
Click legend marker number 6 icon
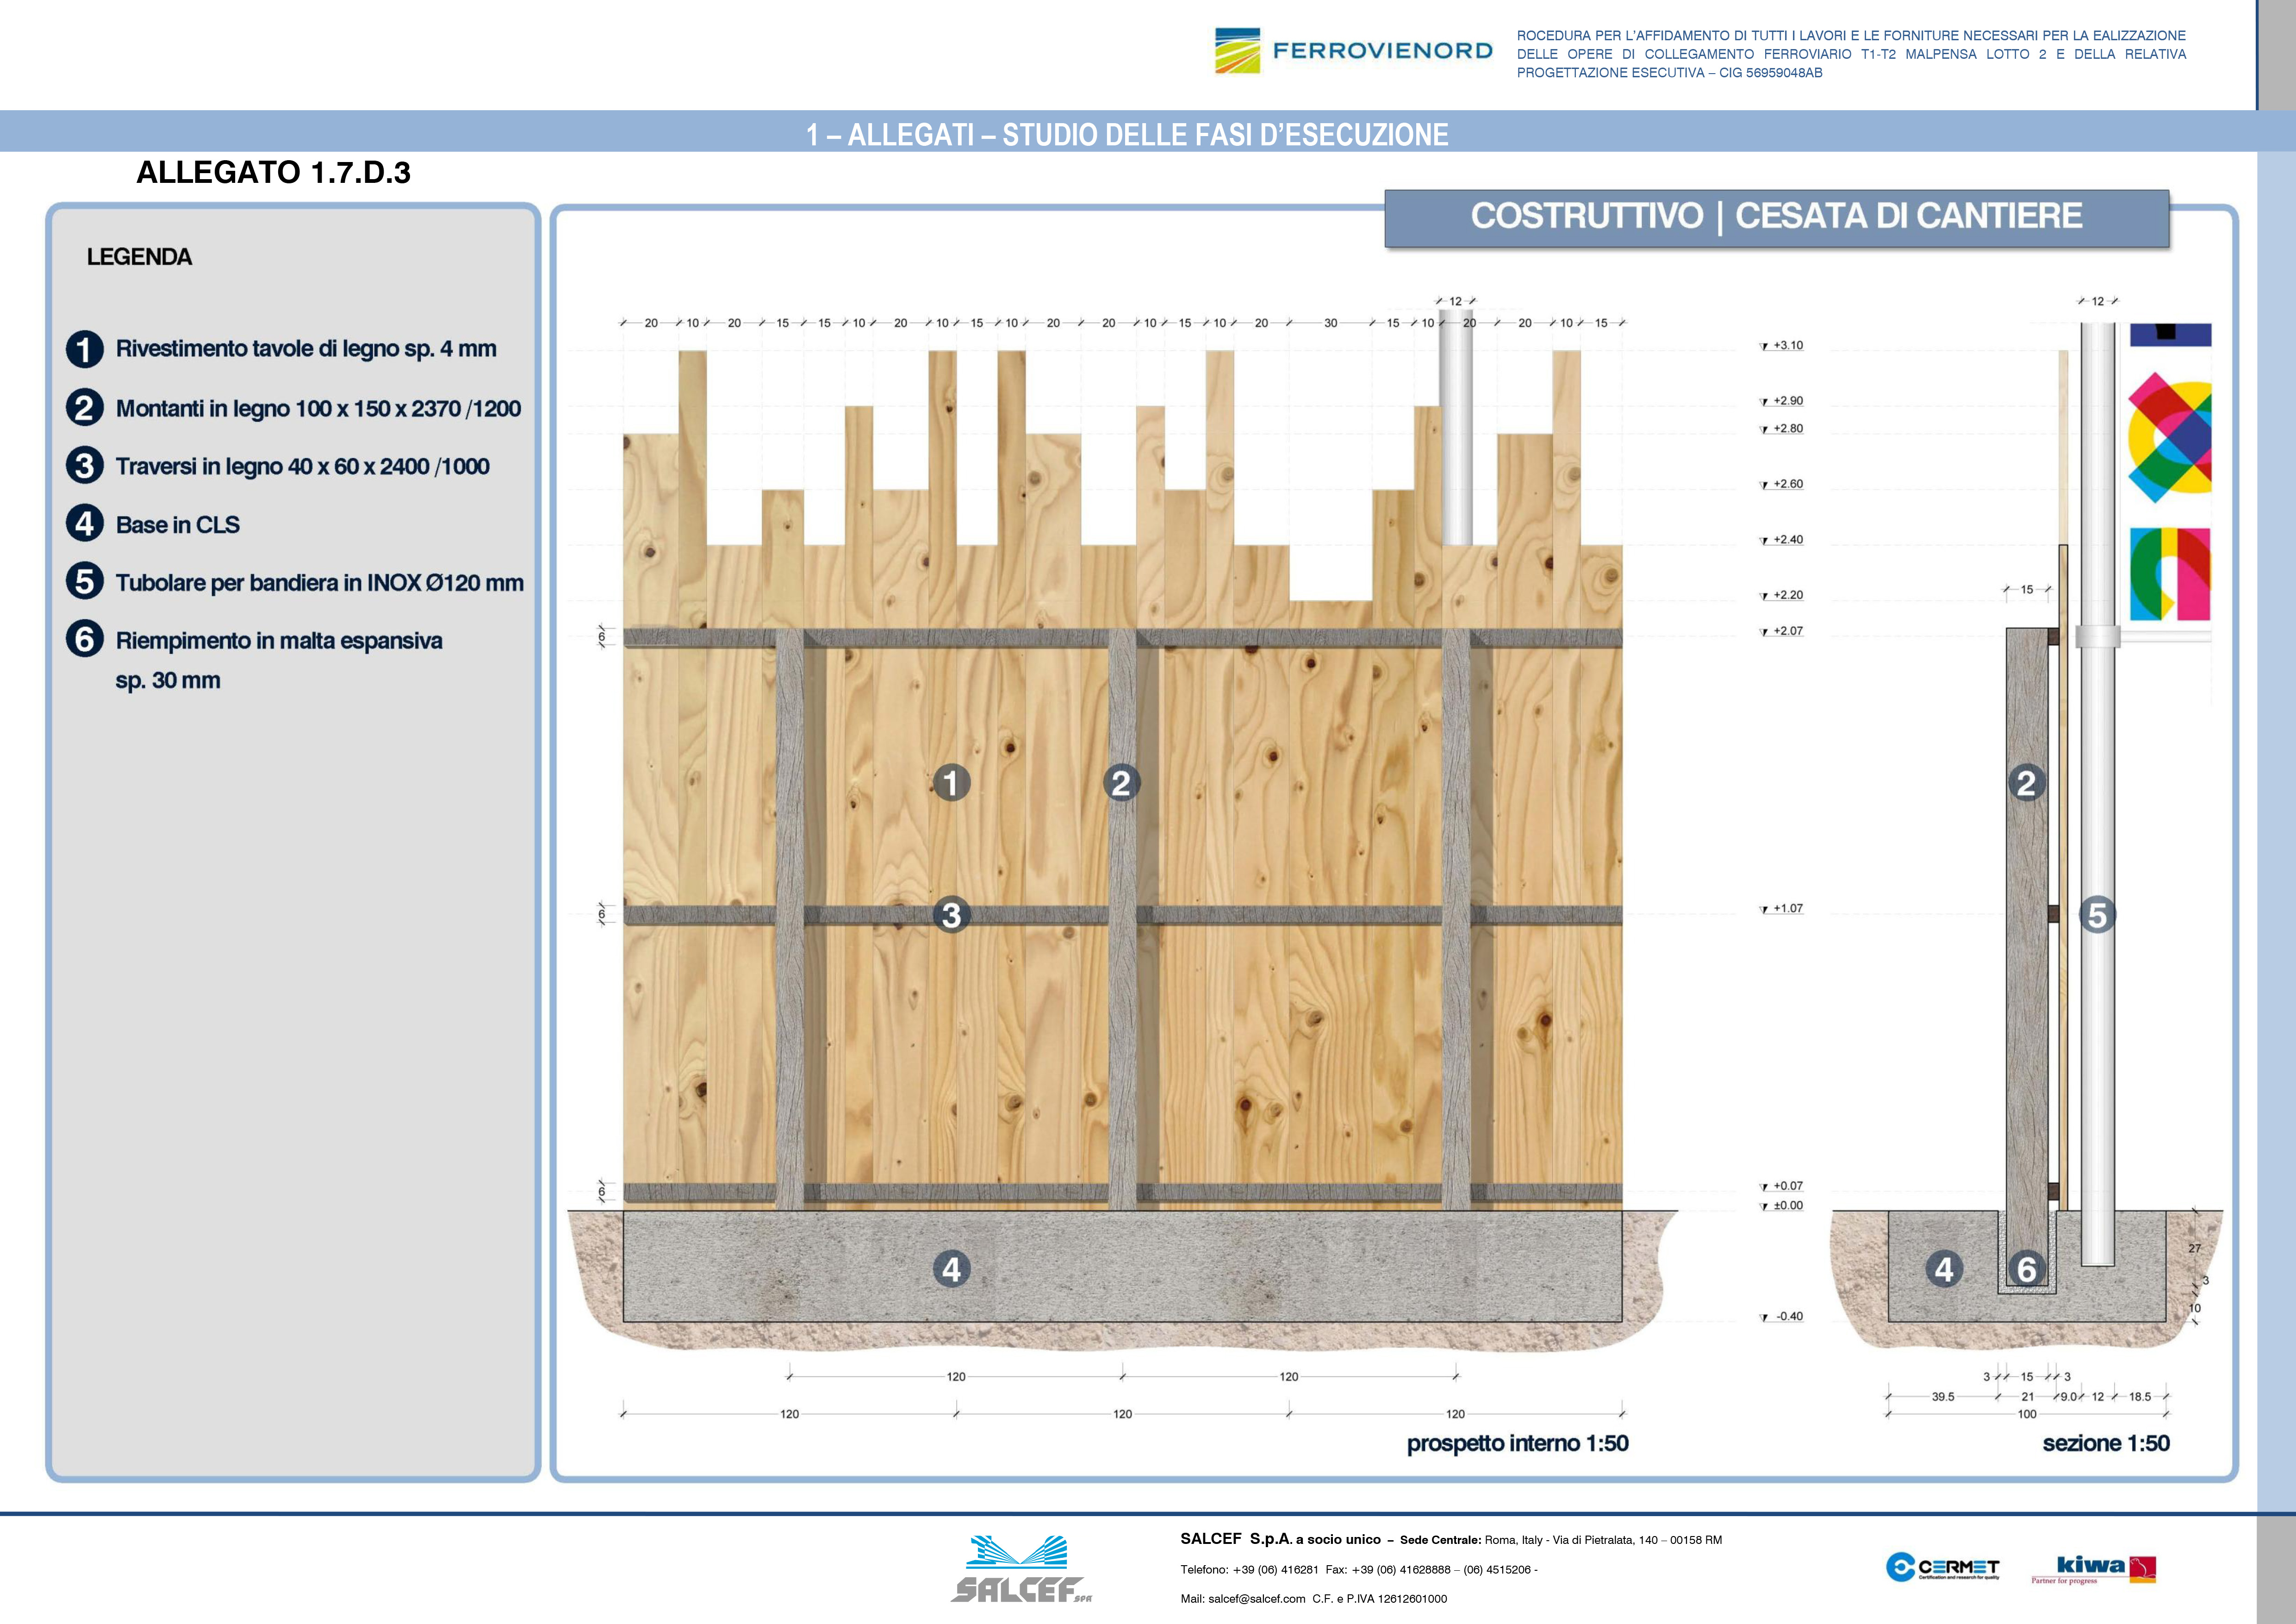tap(85, 639)
